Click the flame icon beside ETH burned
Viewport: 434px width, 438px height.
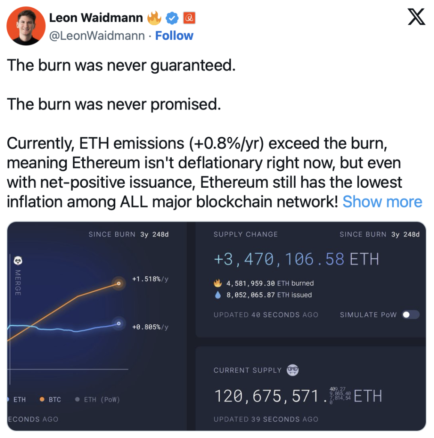(x=218, y=283)
